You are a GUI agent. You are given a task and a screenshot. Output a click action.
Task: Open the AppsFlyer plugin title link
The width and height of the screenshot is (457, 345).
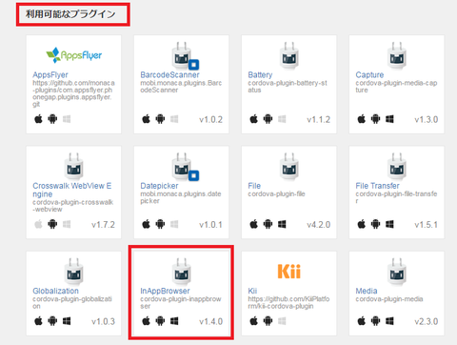click(x=50, y=74)
